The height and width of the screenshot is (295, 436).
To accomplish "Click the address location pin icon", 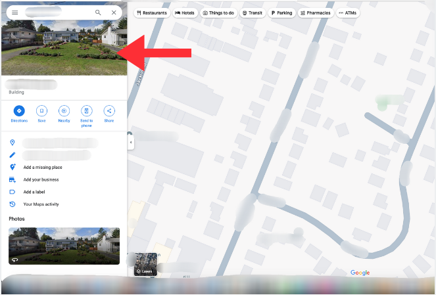I will [12, 143].
